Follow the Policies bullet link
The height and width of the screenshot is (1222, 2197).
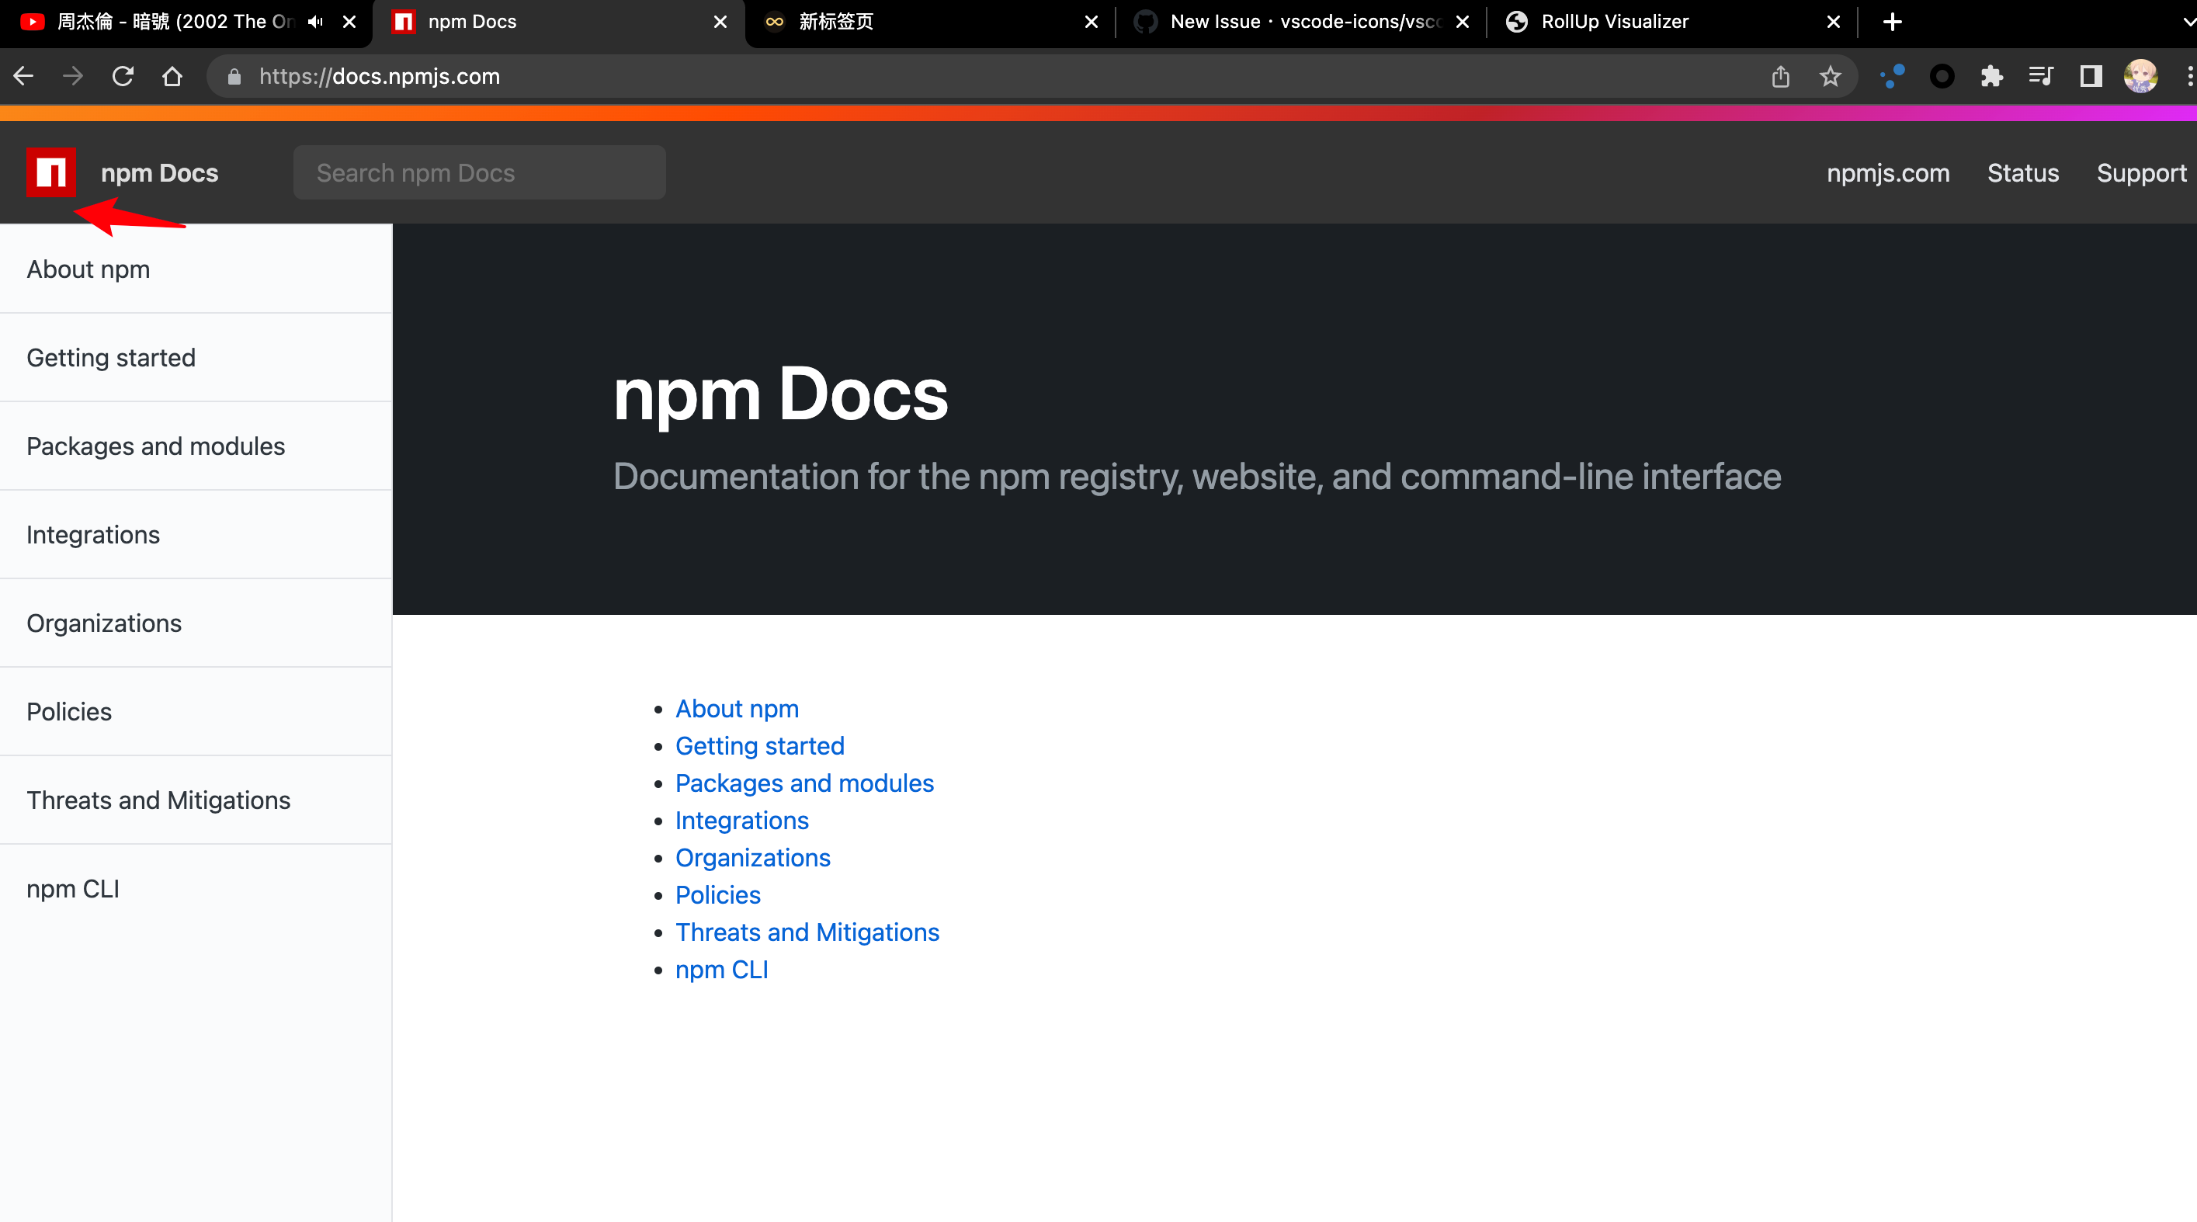[x=718, y=895]
